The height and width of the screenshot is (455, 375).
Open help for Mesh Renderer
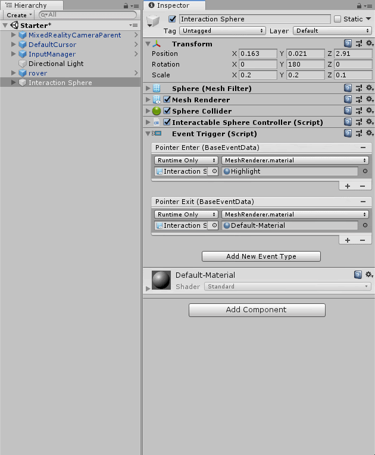point(348,99)
